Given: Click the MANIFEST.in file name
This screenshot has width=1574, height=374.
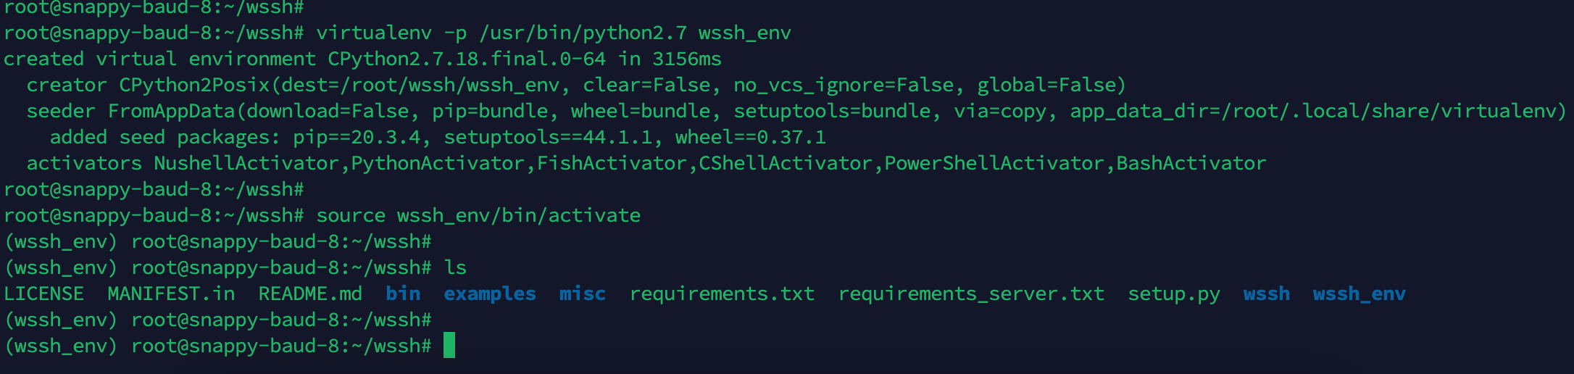Looking at the screenshot, I should (171, 294).
